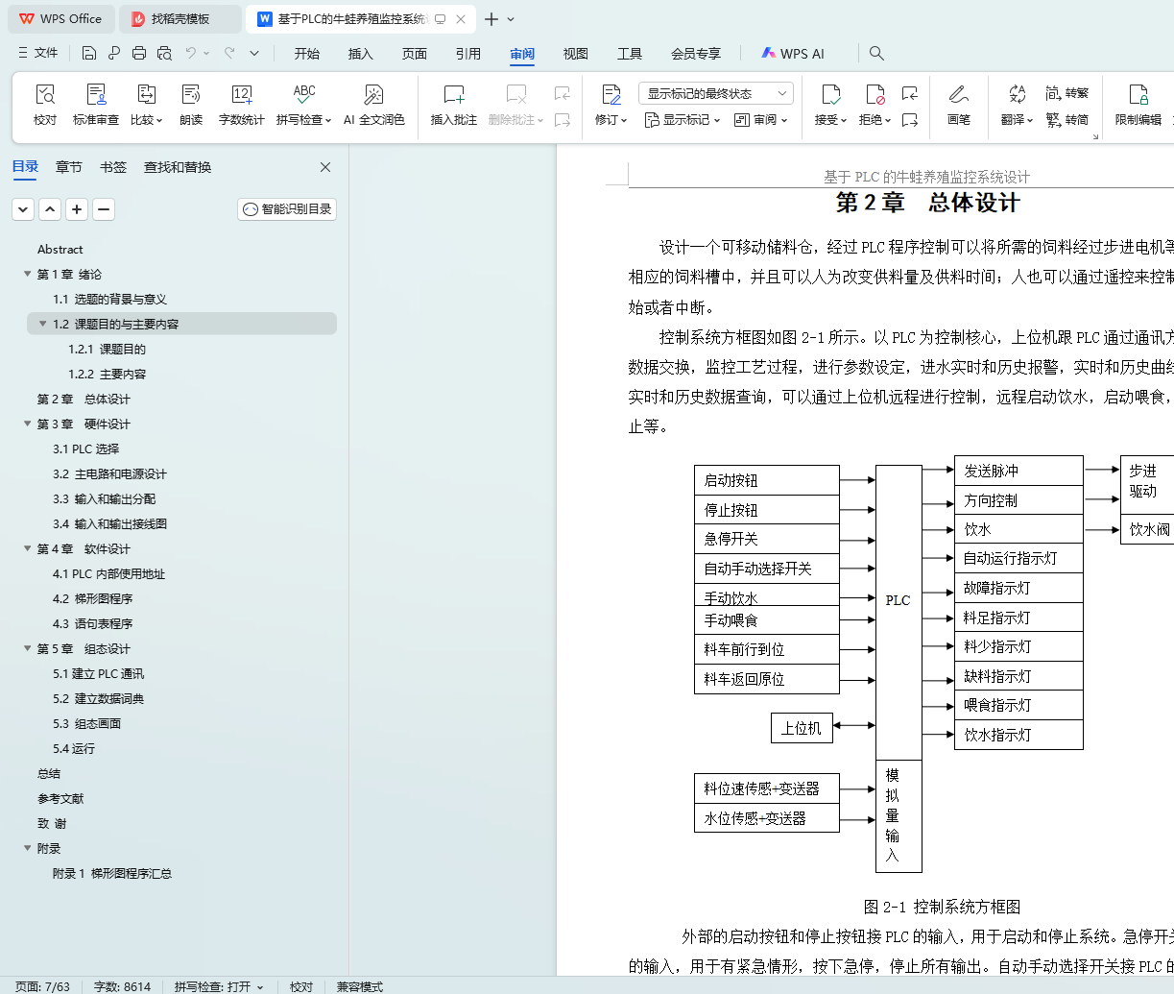Click the plus button in the outline panel
1174x994 pixels.
coord(77,209)
